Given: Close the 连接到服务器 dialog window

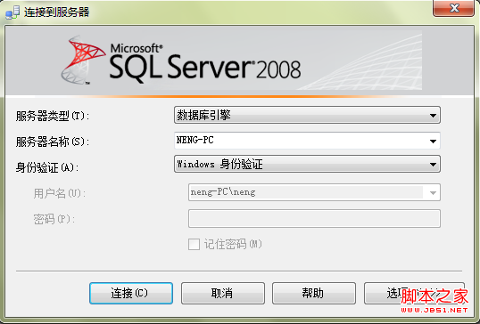Looking at the screenshot, I should [x=453, y=8].
